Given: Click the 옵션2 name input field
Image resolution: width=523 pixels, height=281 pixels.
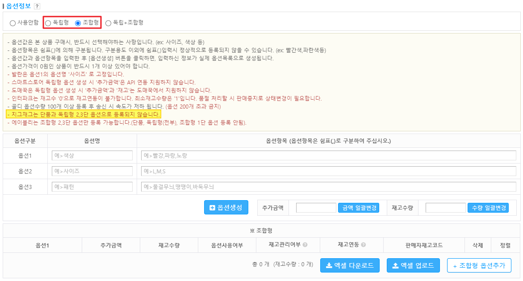Looking at the screenshot, I should (x=92, y=171).
